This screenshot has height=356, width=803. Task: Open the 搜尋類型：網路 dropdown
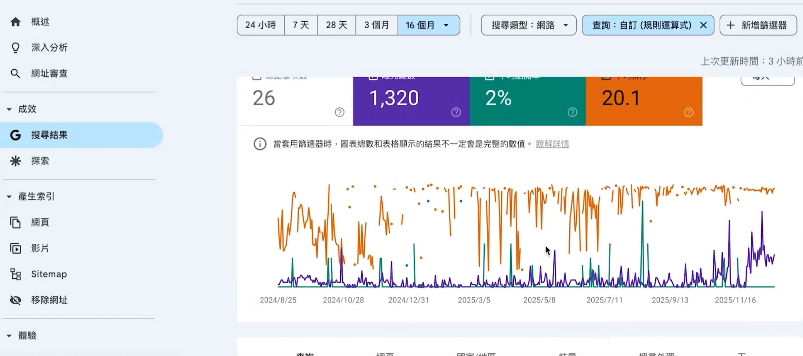[x=528, y=25]
